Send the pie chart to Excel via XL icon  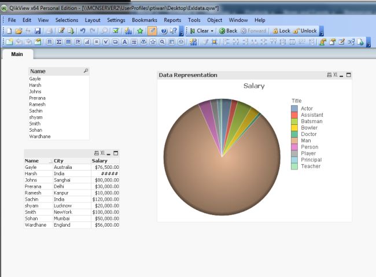(335, 75)
